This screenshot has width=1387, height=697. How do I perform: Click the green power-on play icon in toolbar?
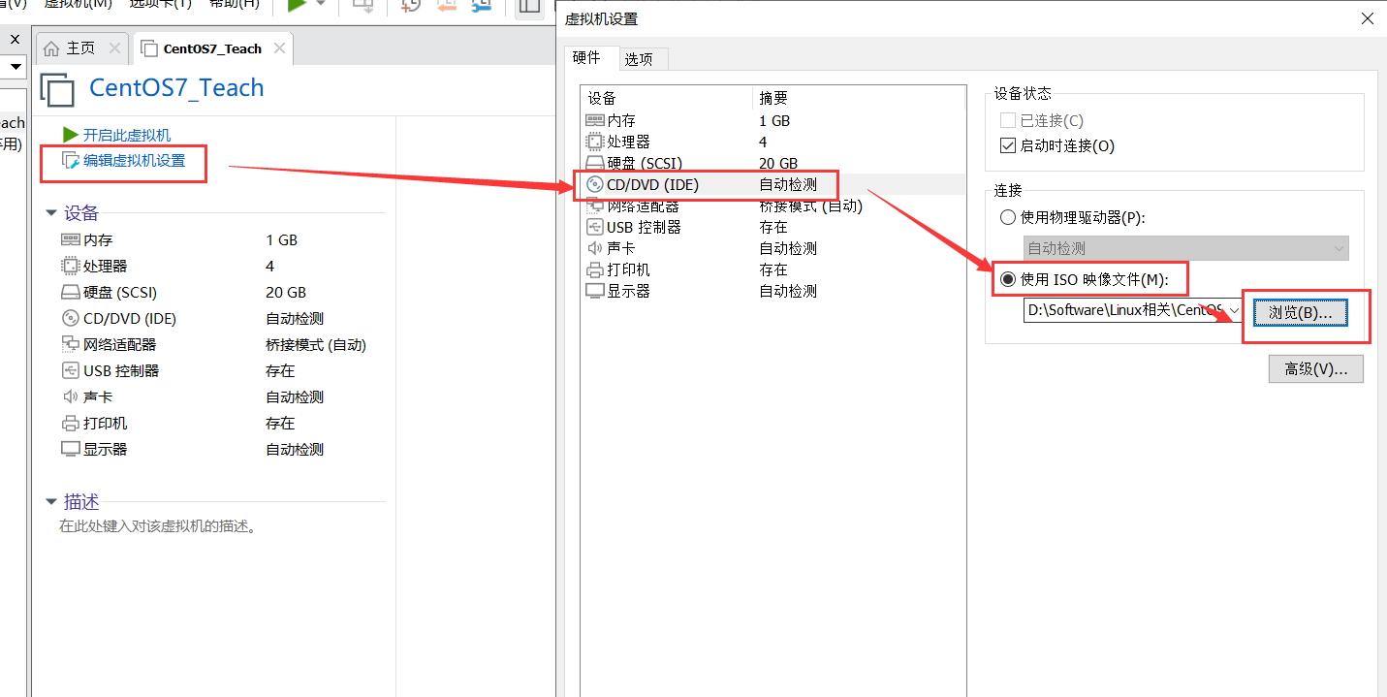(297, 5)
